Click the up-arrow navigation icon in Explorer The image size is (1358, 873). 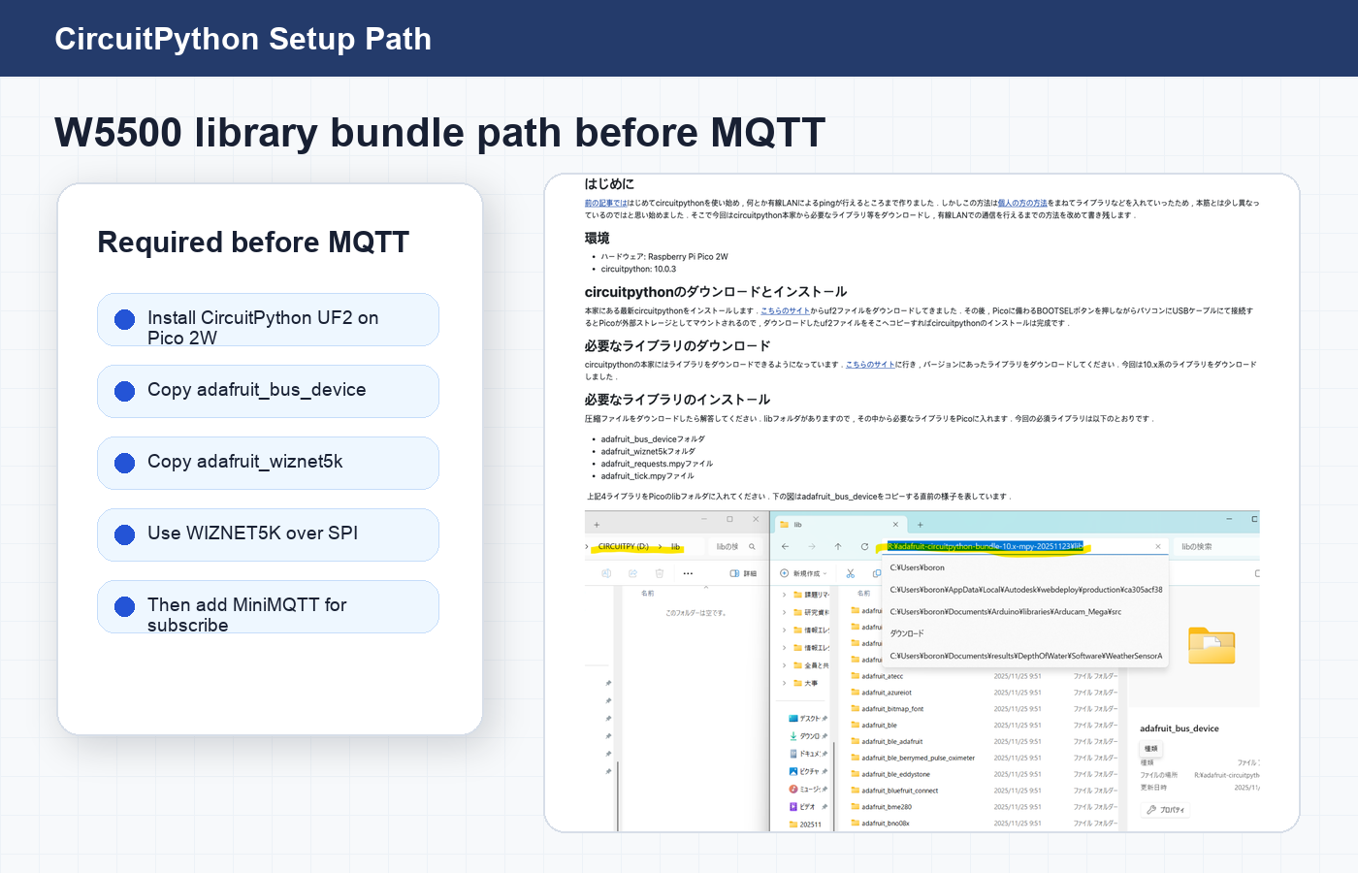pyautogui.click(x=838, y=547)
